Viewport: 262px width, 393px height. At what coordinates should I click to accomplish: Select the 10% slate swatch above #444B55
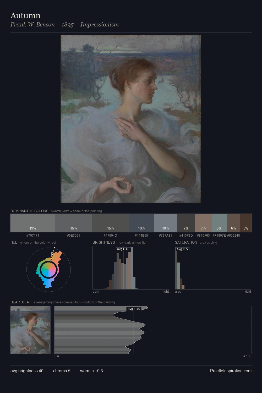tap(141, 223)
